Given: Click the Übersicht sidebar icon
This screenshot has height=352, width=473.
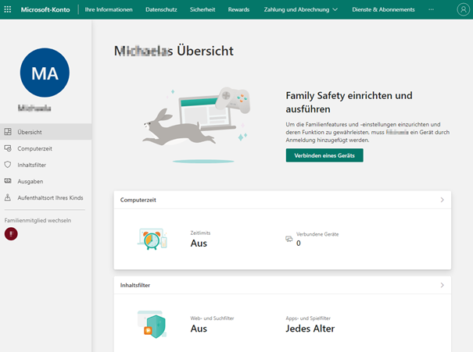Looking at the screenshot, I should click(8, 132).
